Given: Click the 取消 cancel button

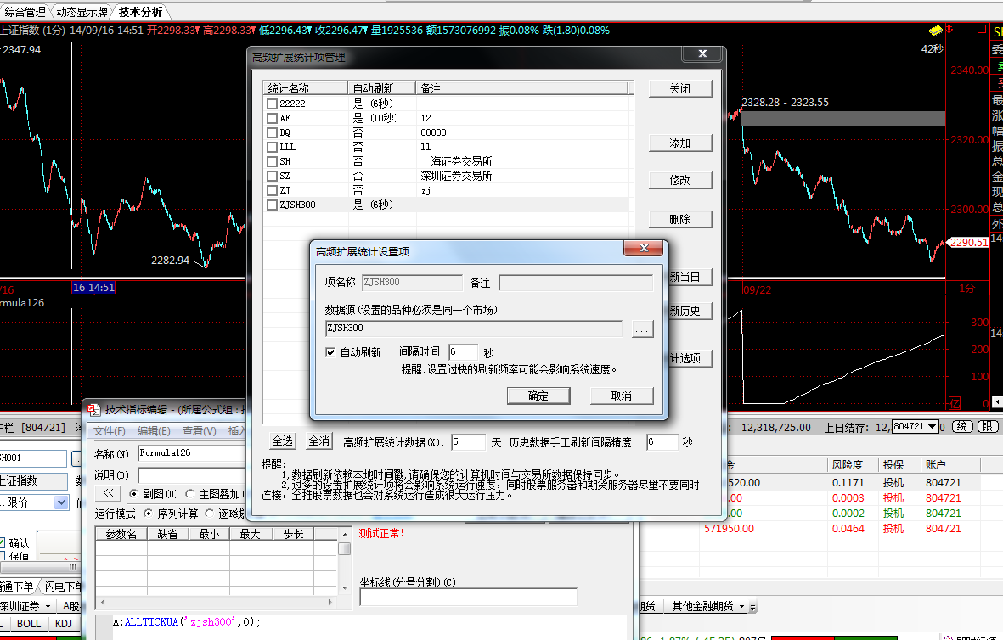Looking at the screenshot, I should coord(622,396).
